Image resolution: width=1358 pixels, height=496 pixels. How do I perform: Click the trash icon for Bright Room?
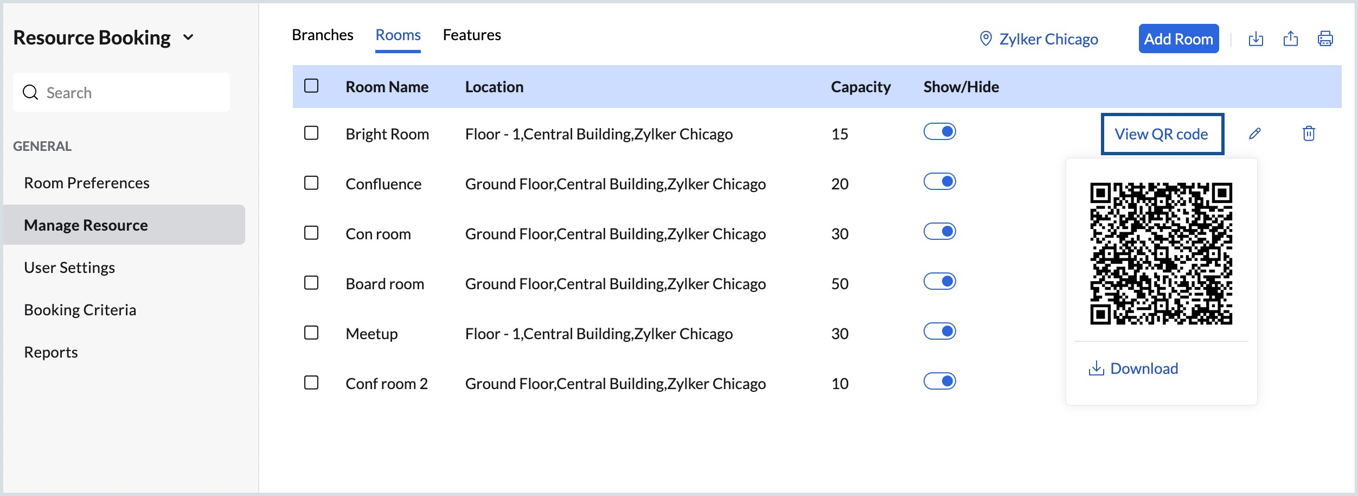(1309, 133)
